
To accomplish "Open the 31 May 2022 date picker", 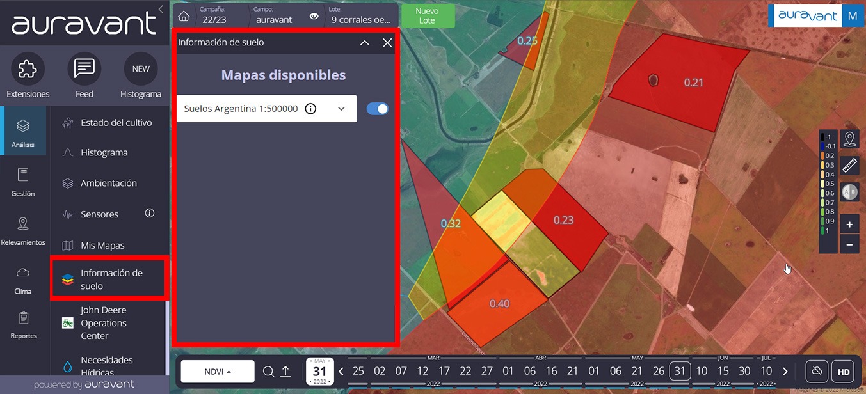I will 319,372.
